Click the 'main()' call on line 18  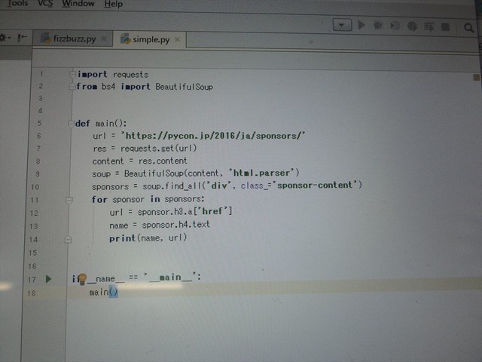click(104, 292)
